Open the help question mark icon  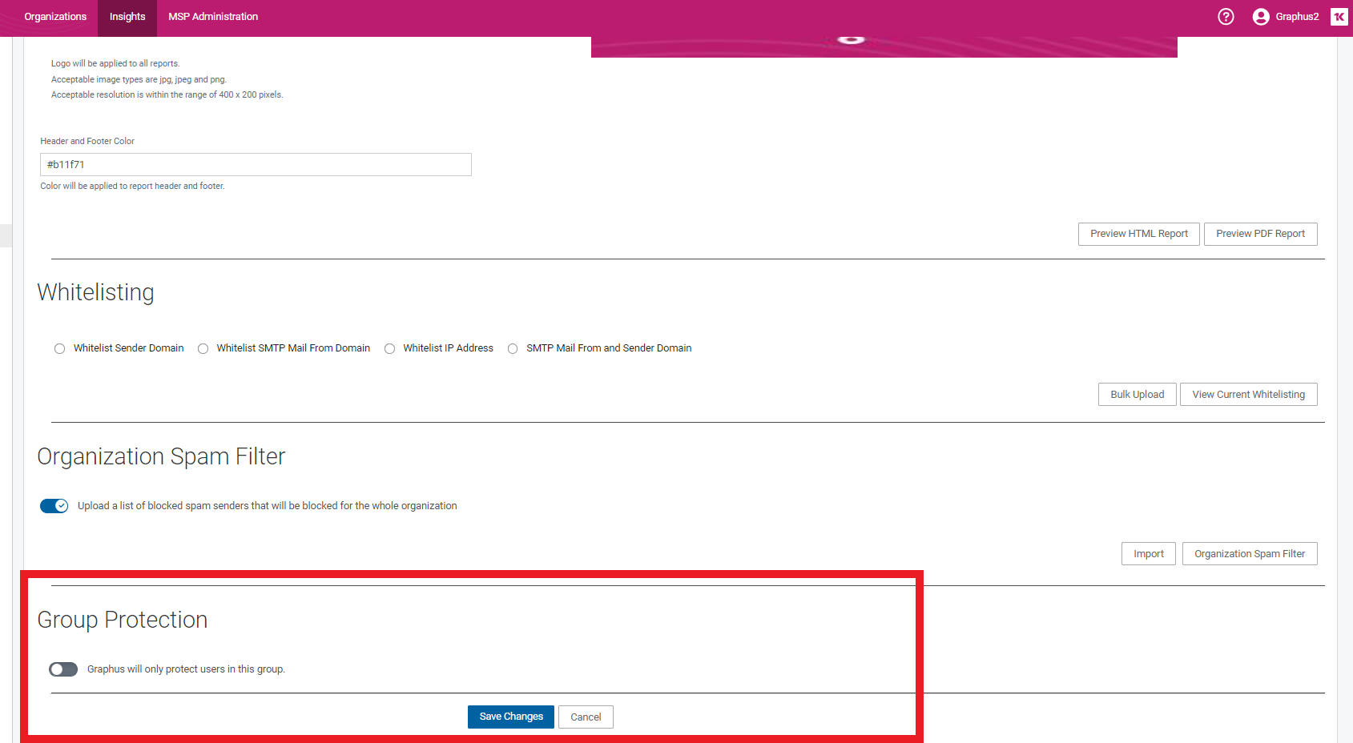[x=1226, y=17]
